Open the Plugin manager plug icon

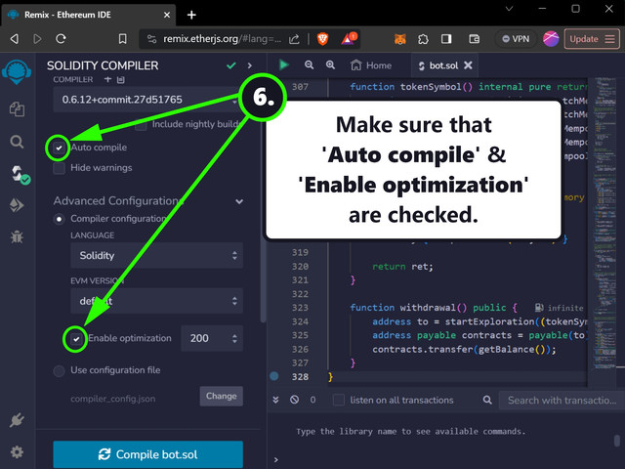[17, 420]
